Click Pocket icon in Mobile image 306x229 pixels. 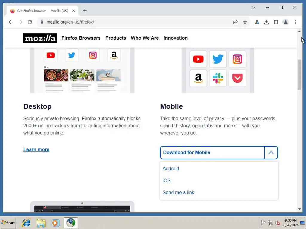pyautogui.click(x=237, y=78)
